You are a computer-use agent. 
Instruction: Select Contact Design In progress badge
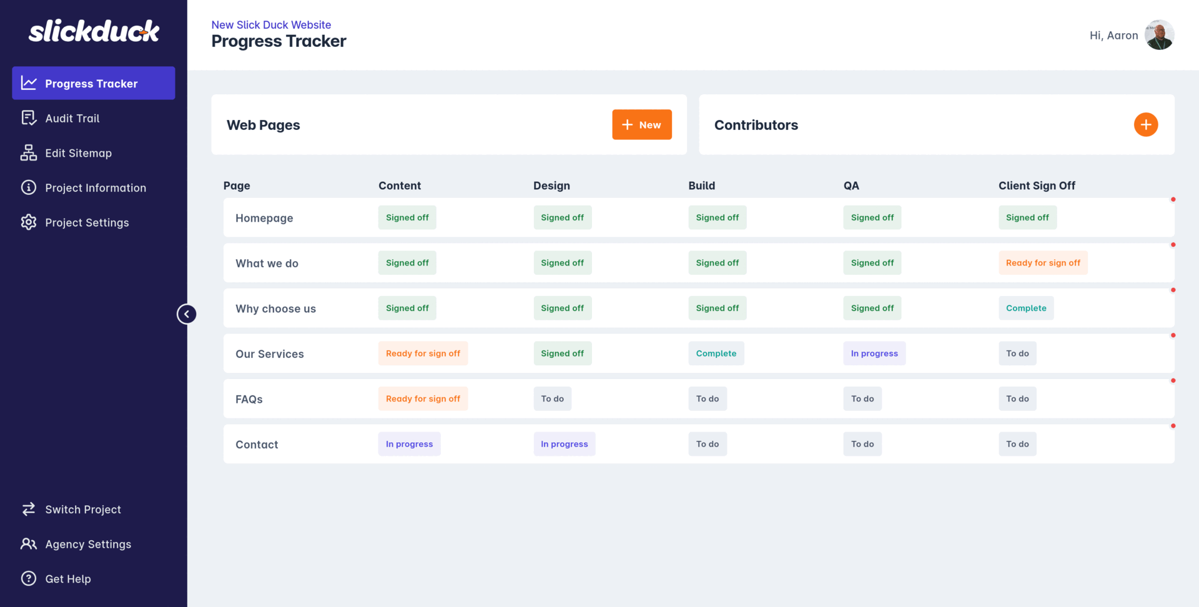tap(564, 444)
